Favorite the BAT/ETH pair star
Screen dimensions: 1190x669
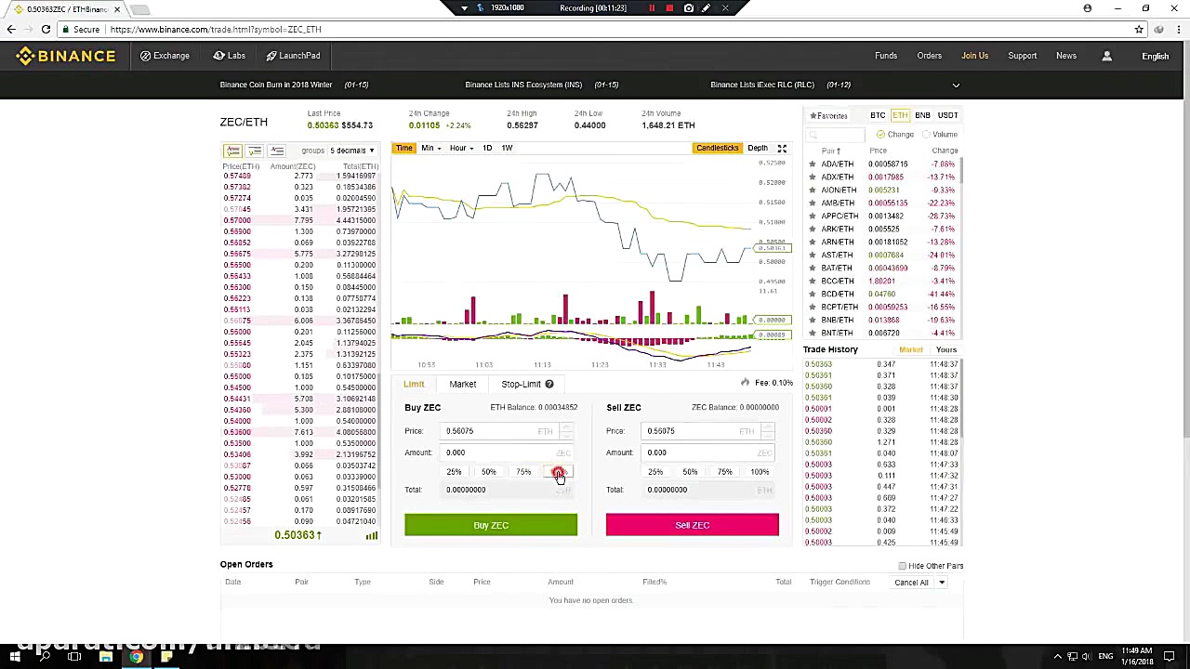813,268
